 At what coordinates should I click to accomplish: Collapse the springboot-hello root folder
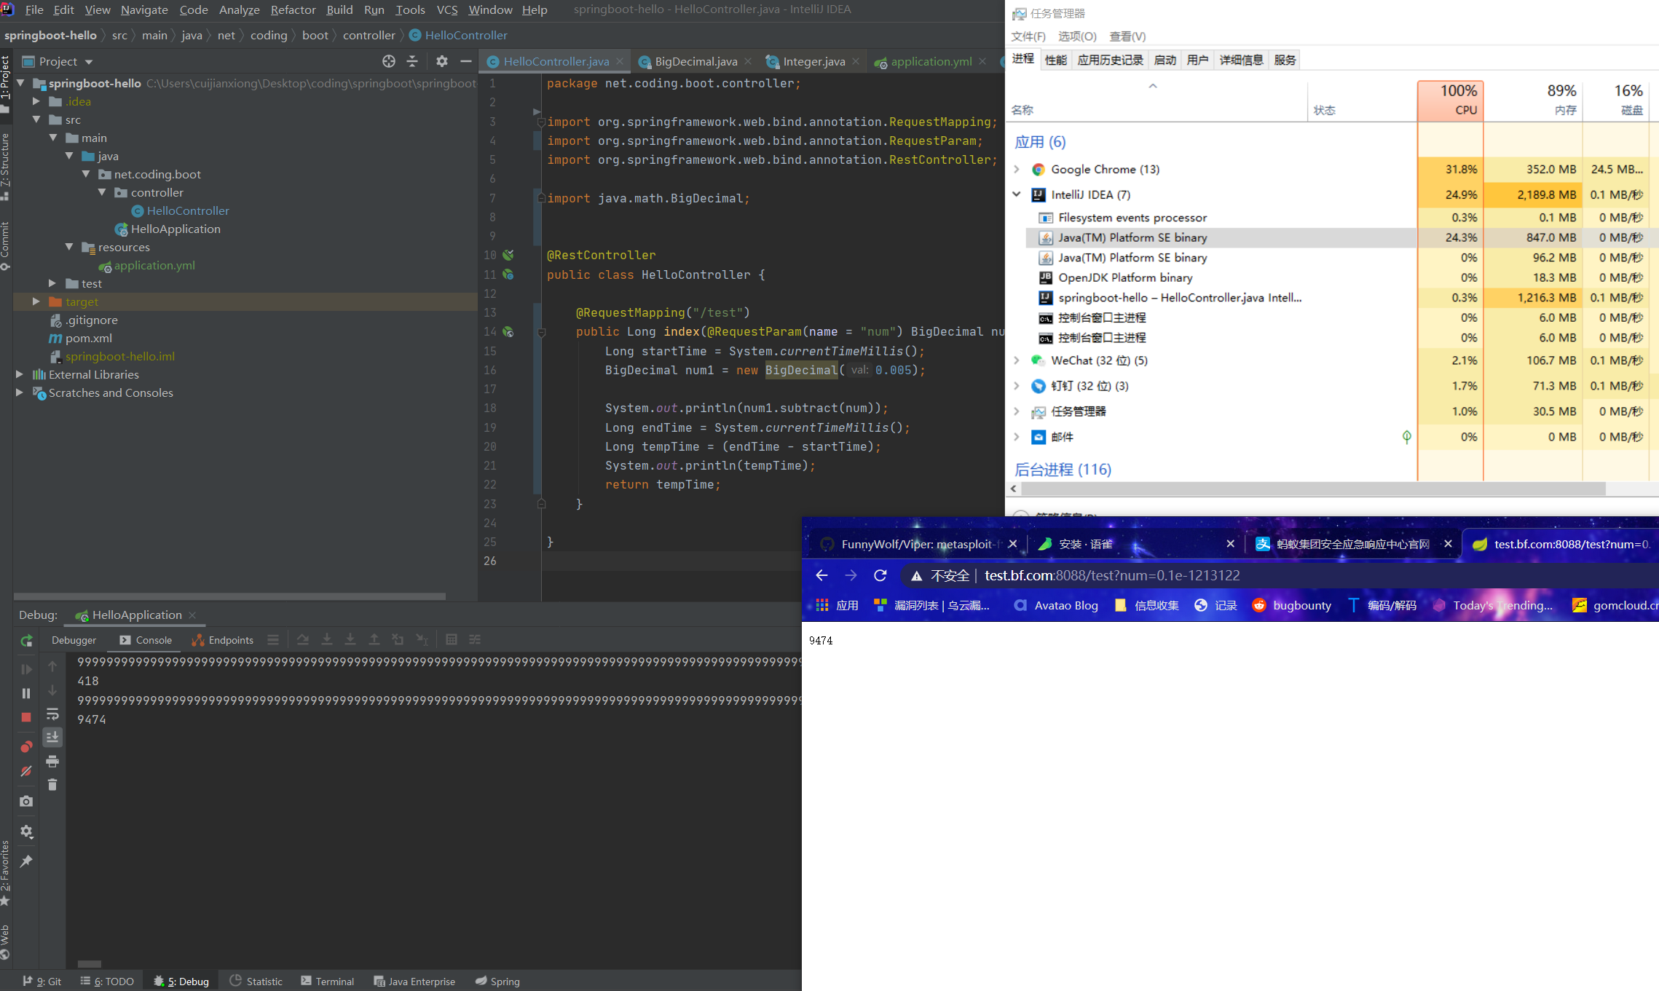(x=20, y=83)
